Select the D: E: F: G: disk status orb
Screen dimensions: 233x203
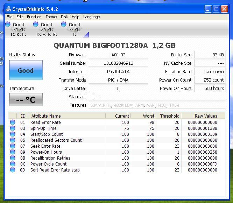pyautogui.click(x=36, y=24)
